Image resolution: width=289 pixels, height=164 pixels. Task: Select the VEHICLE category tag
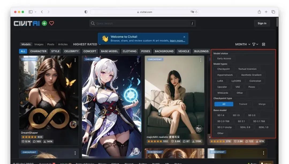coord(184,51)
